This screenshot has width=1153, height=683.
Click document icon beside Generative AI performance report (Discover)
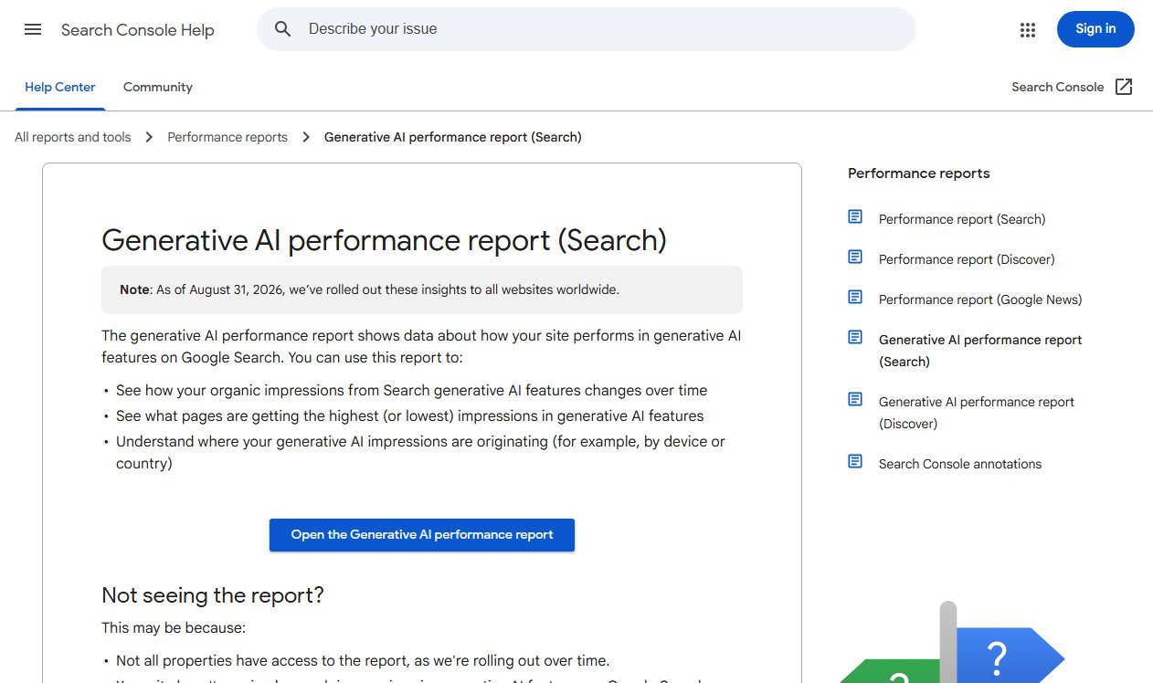click(x=855, y=399)
